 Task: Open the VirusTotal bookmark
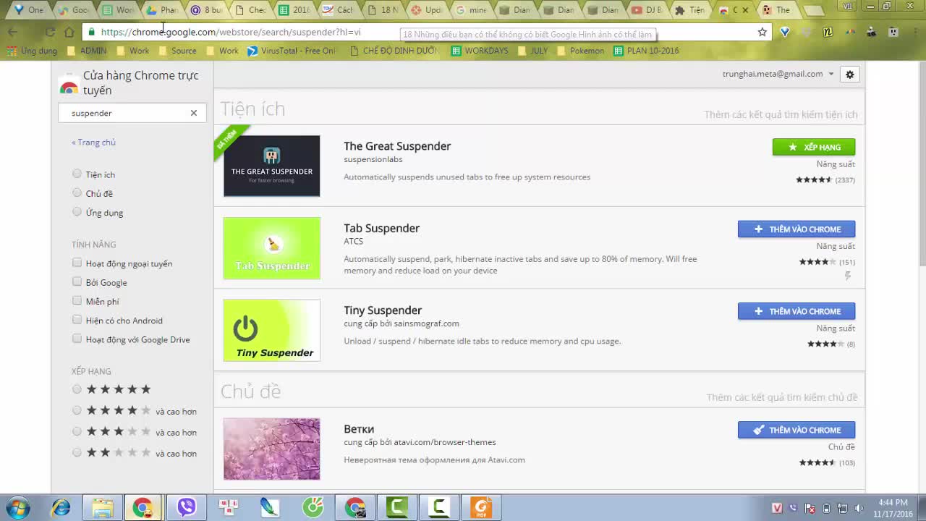(x=292, y=51)
